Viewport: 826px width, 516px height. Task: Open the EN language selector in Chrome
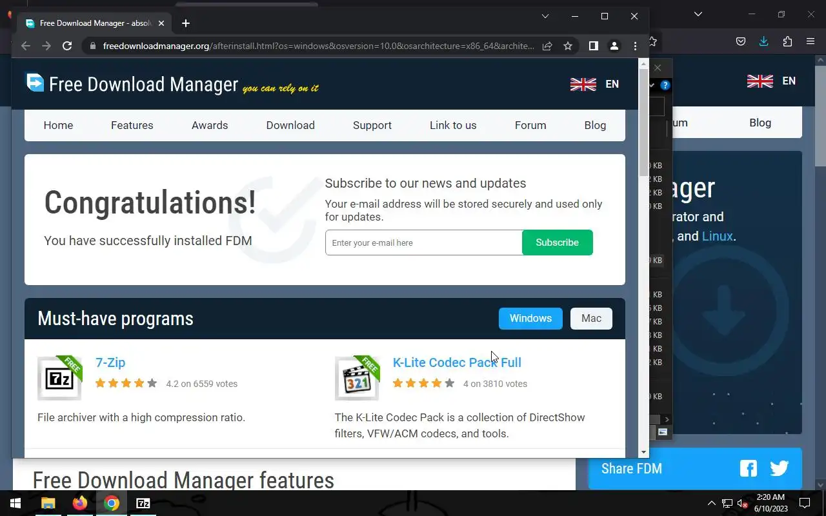pos(612,84)
